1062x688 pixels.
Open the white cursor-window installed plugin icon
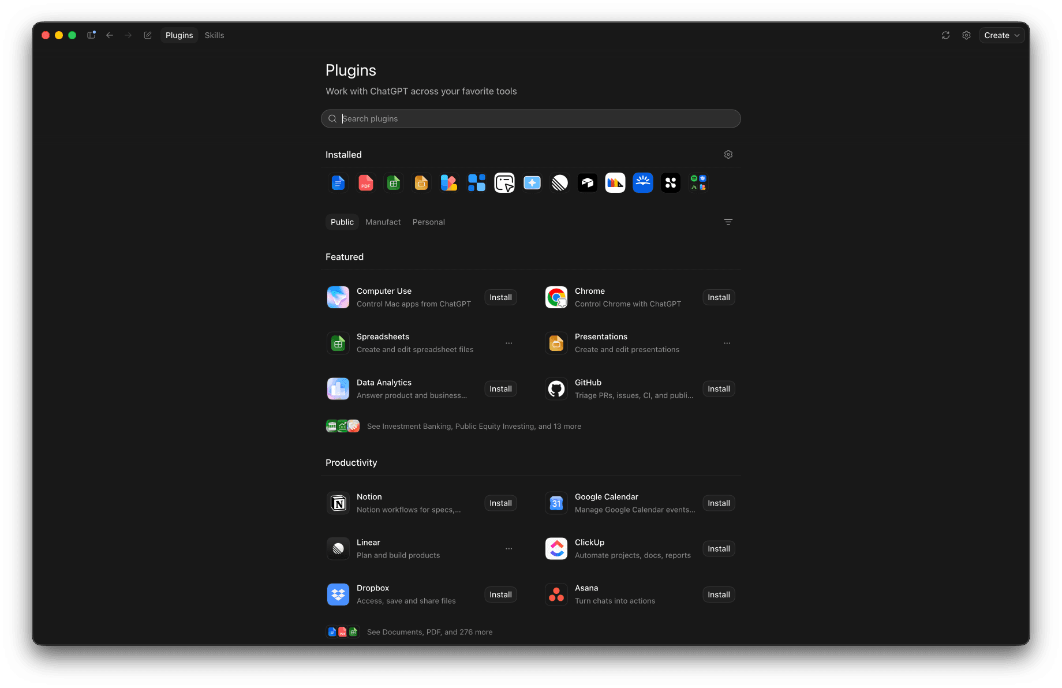click(x=504, y=183)
